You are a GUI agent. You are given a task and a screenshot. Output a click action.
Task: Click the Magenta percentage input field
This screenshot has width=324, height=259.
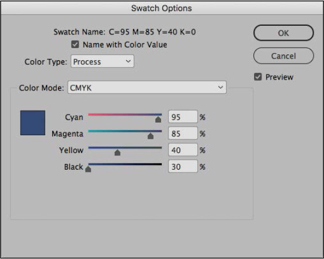[x=183, y=134]
